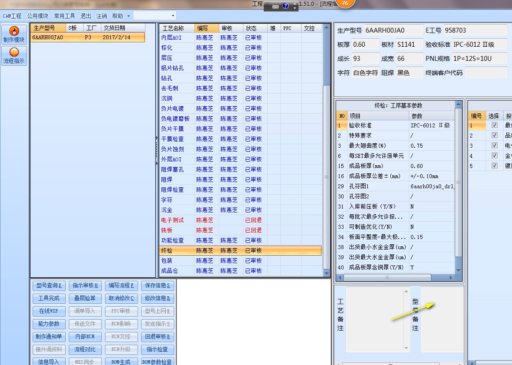This screenshot has width=512, height=365.
Task: Select the 6AARH00JA0 row in product list
Action: tap(87, 37)
